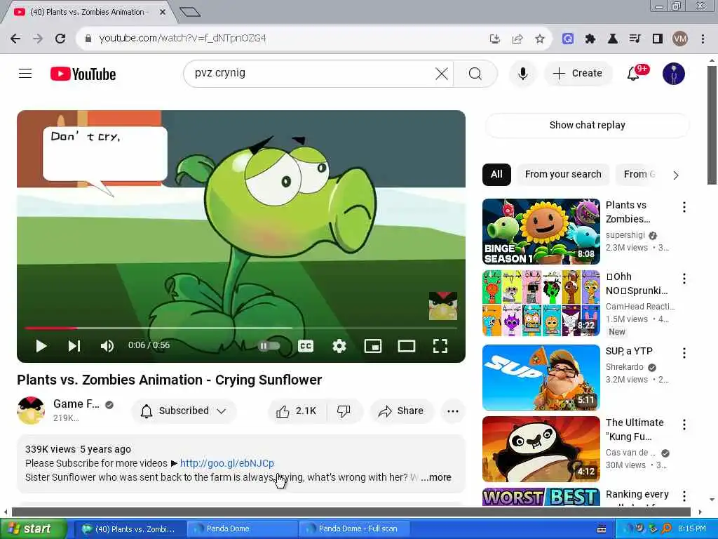Viewport: 718px width, 539px height.
Task: Open more actions ellipsis under video
Action: [x=452, y=411]
